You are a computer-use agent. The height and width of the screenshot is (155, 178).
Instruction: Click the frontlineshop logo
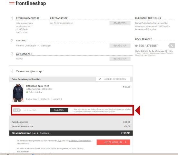(28, 4)
